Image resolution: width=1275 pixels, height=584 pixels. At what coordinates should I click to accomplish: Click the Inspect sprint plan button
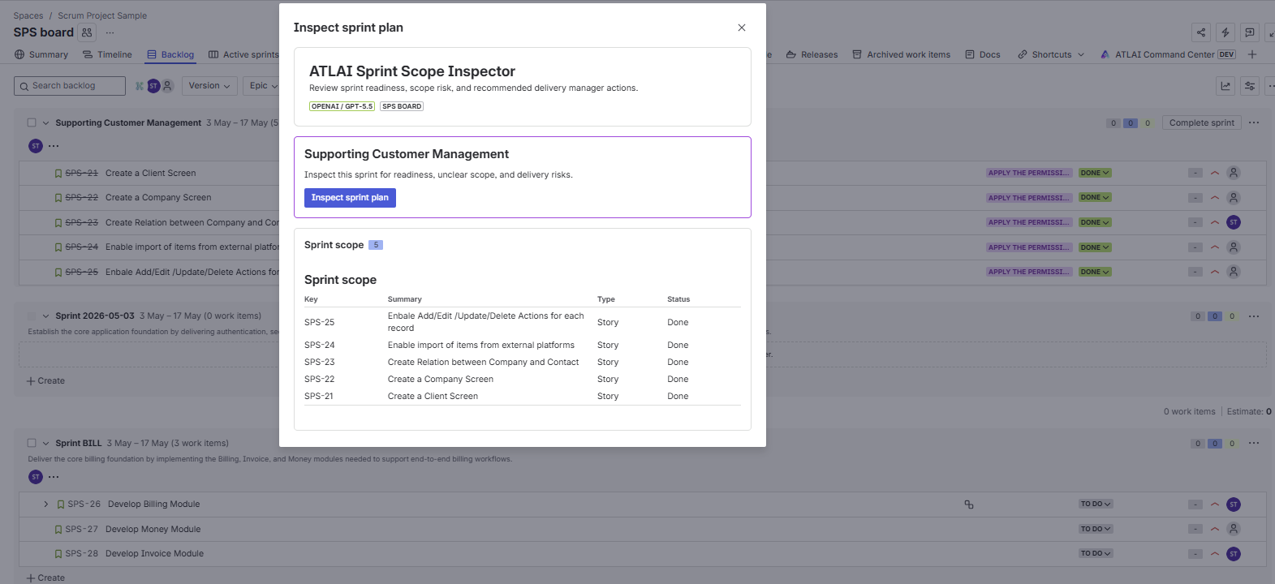coord(350,198)
